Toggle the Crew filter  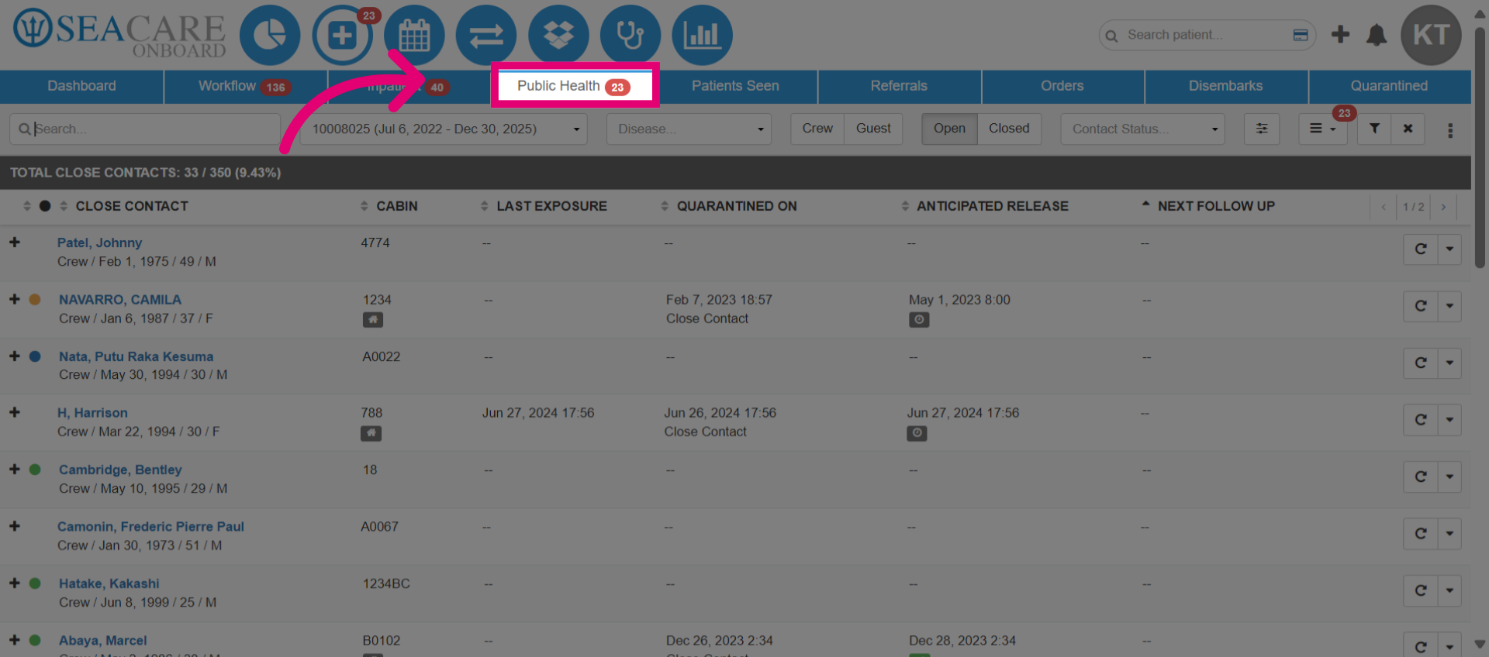pos(817,129)
